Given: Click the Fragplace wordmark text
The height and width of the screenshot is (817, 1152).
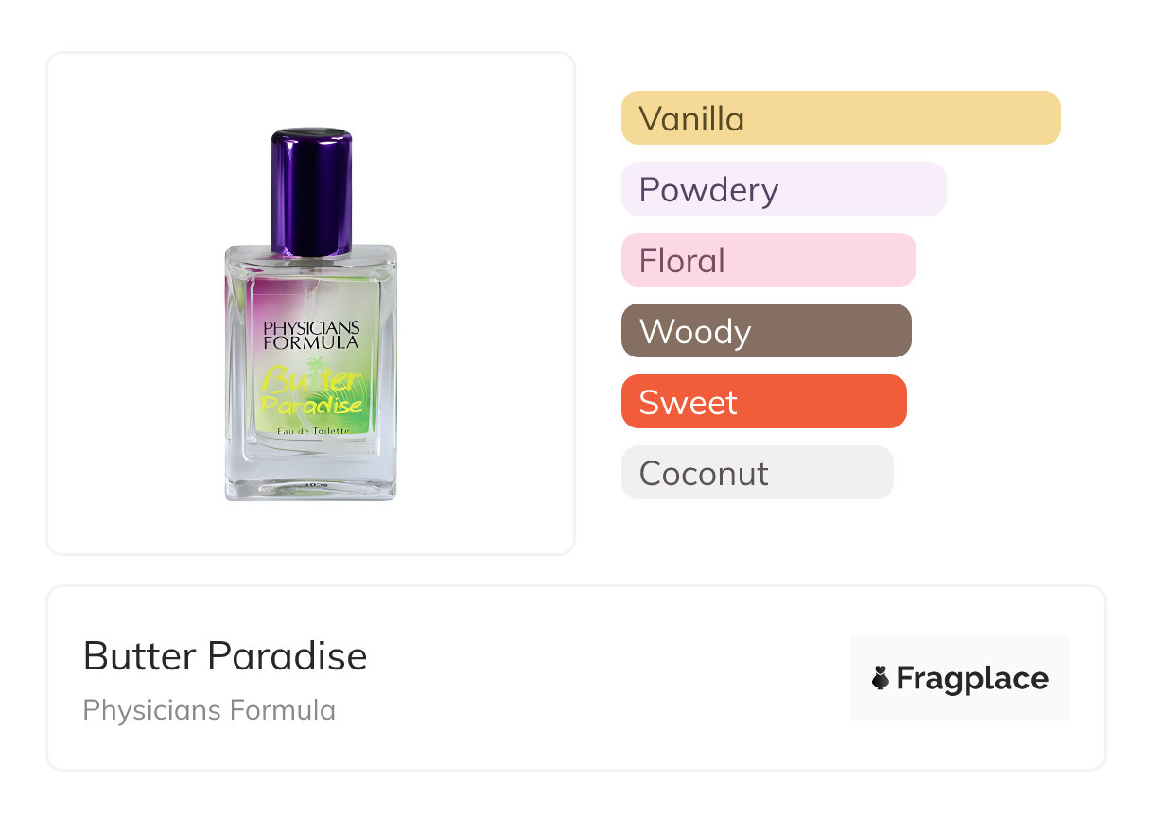Looking at the screenshot, I should (x=972, y=678).
